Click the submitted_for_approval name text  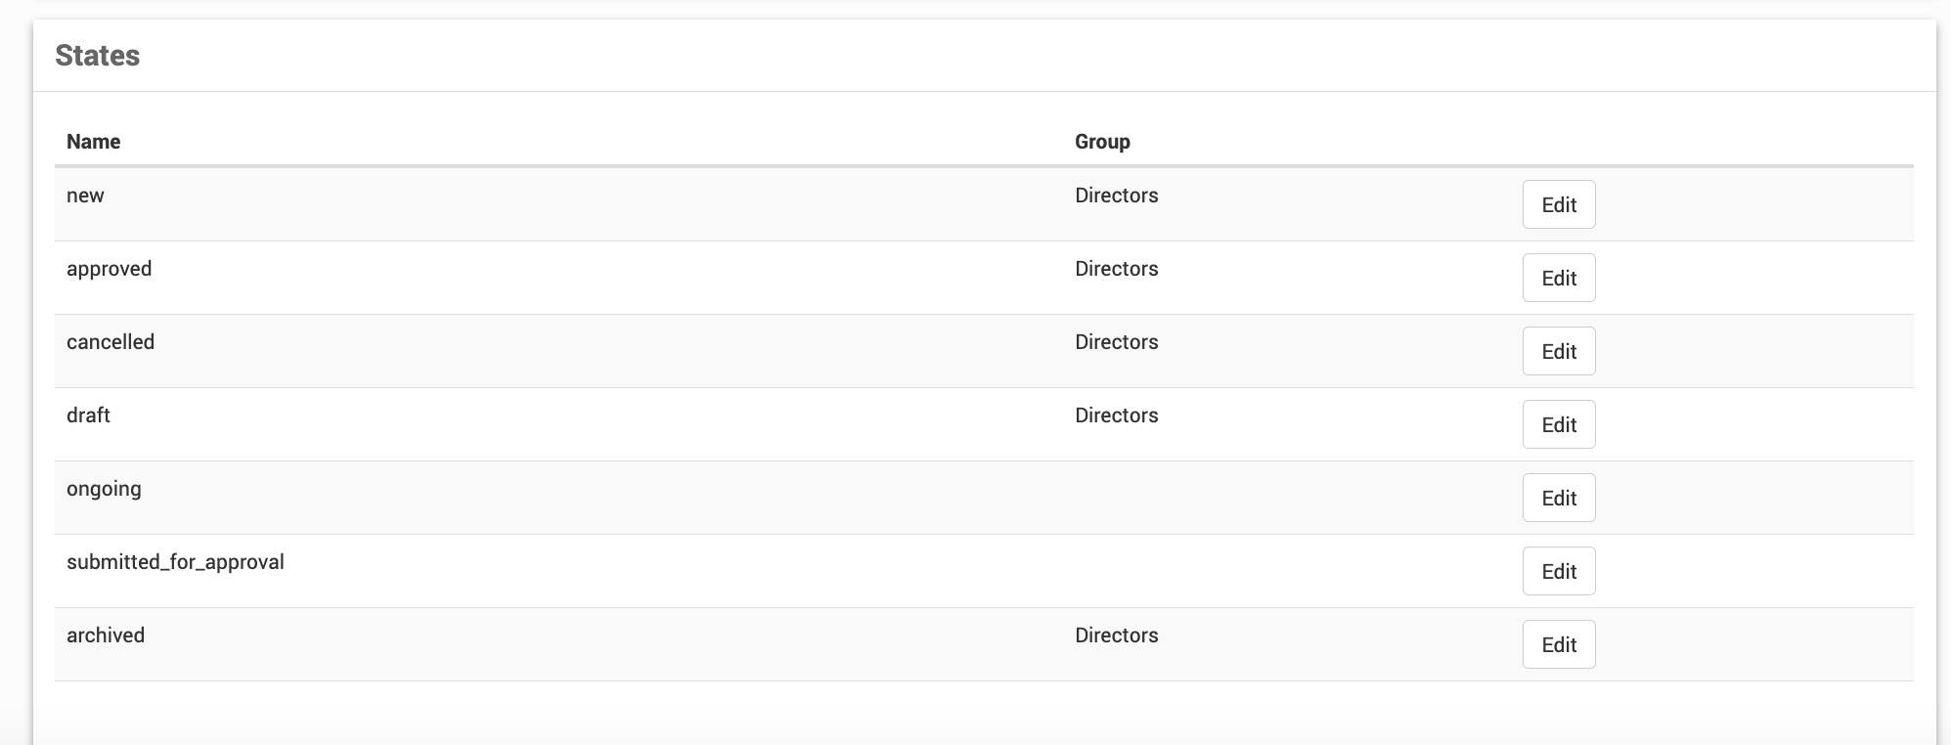[x=175, y=562]
